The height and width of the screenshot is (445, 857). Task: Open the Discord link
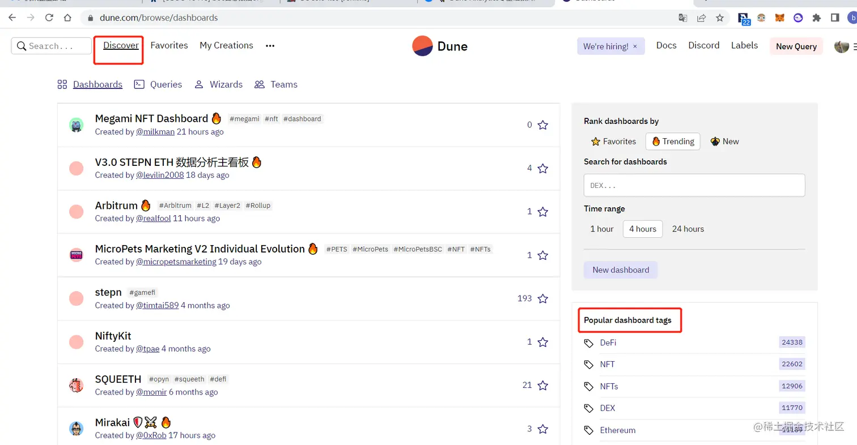704,45
